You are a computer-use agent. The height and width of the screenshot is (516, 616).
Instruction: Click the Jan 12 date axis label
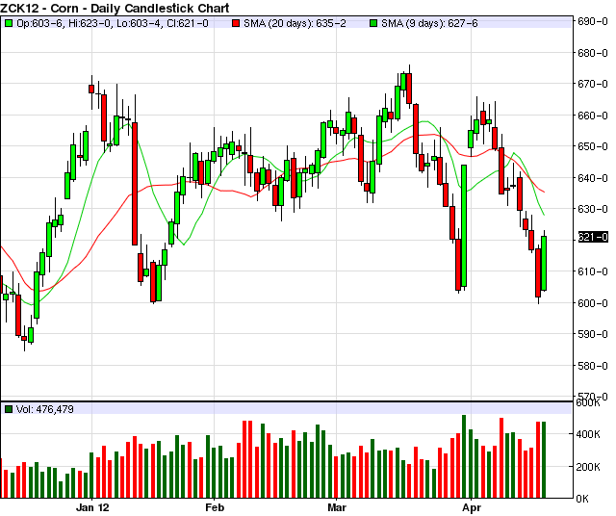92,507
